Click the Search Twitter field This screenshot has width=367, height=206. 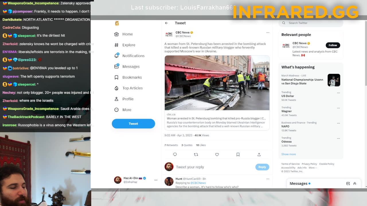pyautogui.click(x=311, y=23)
